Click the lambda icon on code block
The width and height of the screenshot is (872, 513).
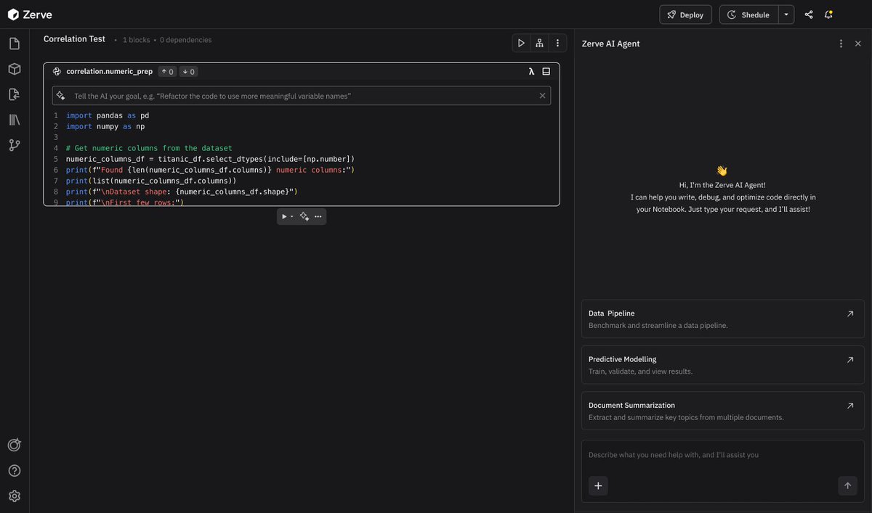click(531, 71)
